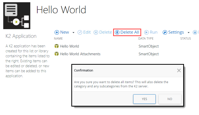Click the New plus icon
Screen dimensions: 199x115
(57, 32)
